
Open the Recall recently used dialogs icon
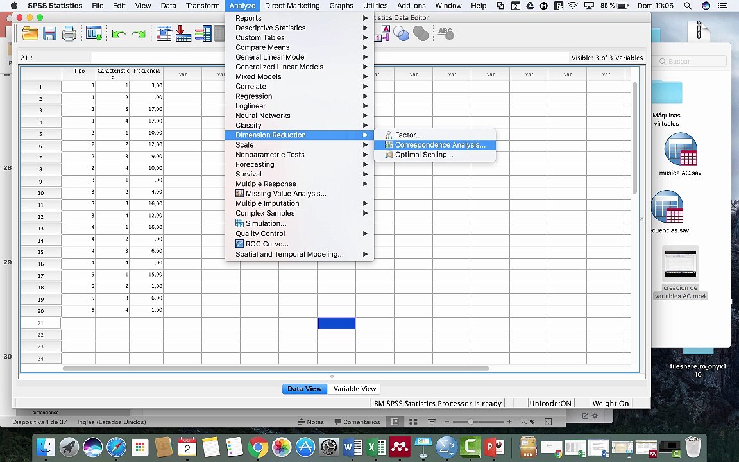click(94, 33)
